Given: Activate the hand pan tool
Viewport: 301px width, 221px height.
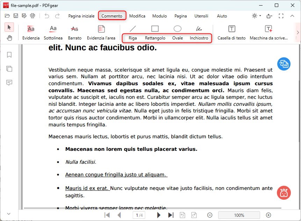Looking at the screenshot, I should pyautogui.click(x=9, y=38).
